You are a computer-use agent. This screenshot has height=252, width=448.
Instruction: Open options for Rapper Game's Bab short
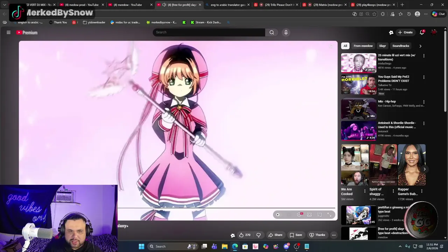421,191
